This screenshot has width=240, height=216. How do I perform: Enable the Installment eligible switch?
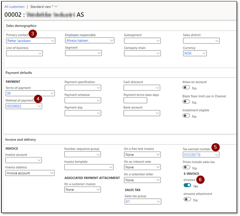click(187, 116)
